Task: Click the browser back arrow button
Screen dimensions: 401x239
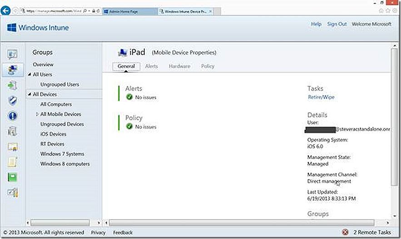Action: click(5, 11)
